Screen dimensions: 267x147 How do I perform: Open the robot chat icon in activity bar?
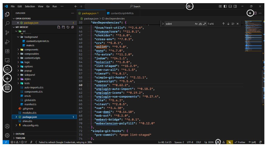[7, 69]
